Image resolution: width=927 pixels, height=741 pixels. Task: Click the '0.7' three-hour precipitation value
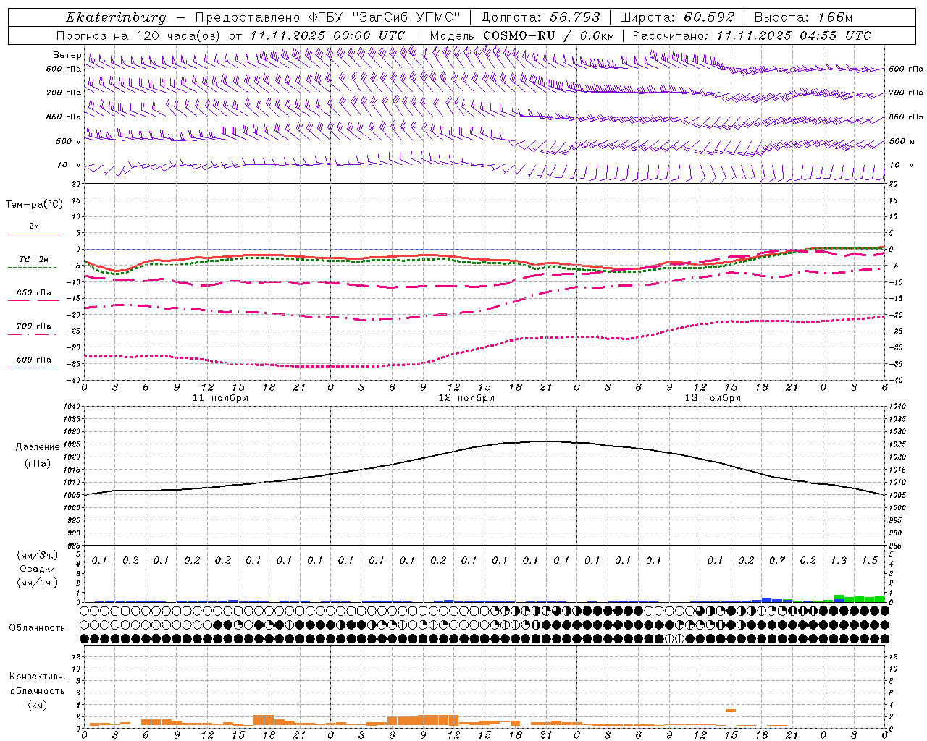pos(777,561)
